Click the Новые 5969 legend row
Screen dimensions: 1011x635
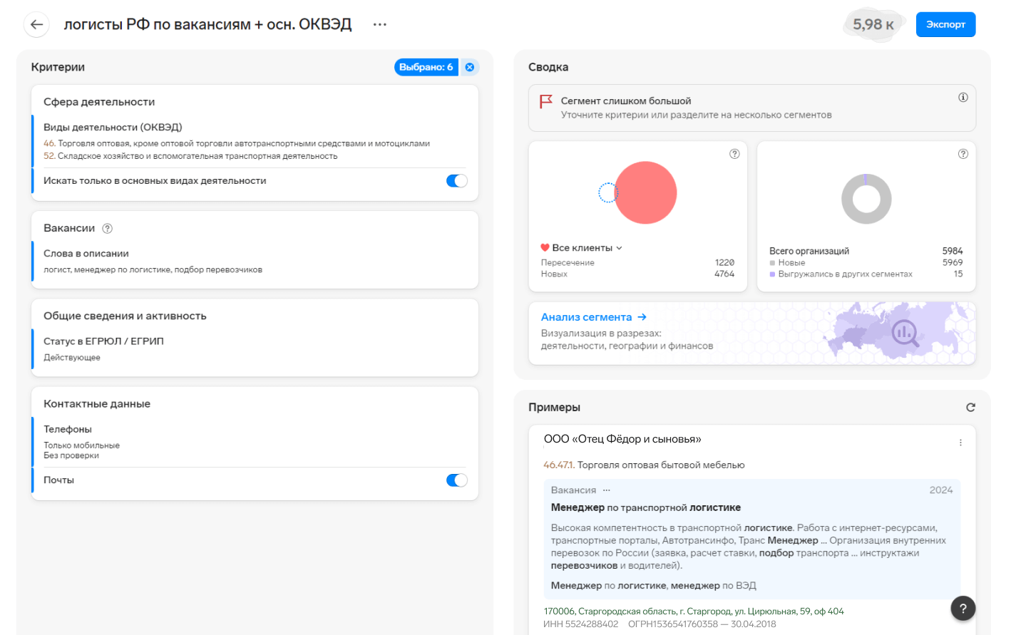[x=866, y=262]
